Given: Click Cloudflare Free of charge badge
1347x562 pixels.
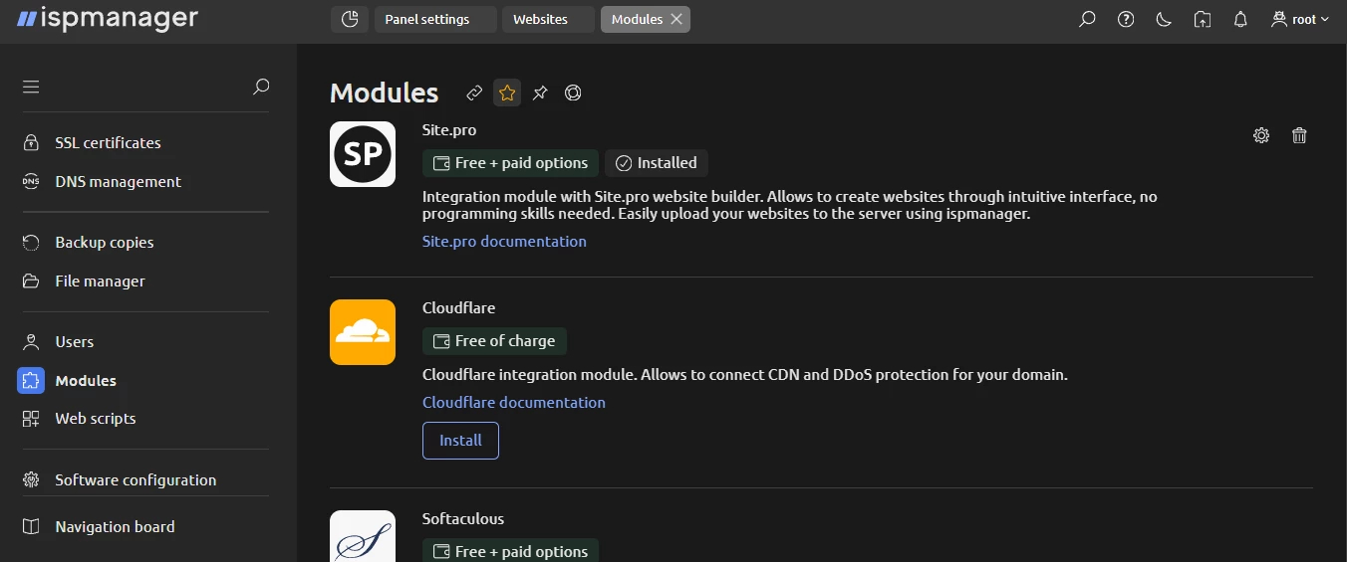Looking at the screenshot, I should pyautogui.click(x=494, y=341).
